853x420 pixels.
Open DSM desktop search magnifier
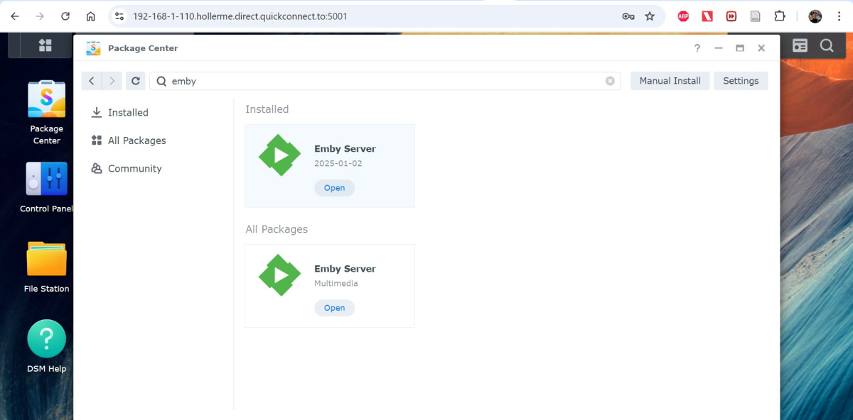826,45
